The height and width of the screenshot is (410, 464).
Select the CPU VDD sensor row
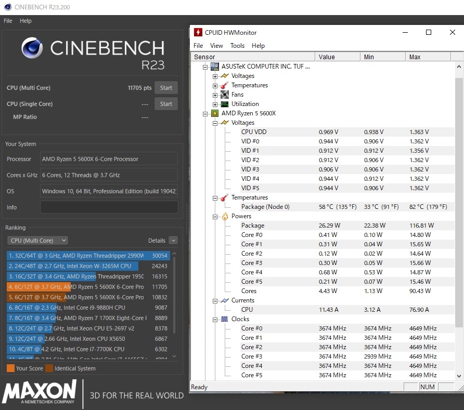coord(347,132)
